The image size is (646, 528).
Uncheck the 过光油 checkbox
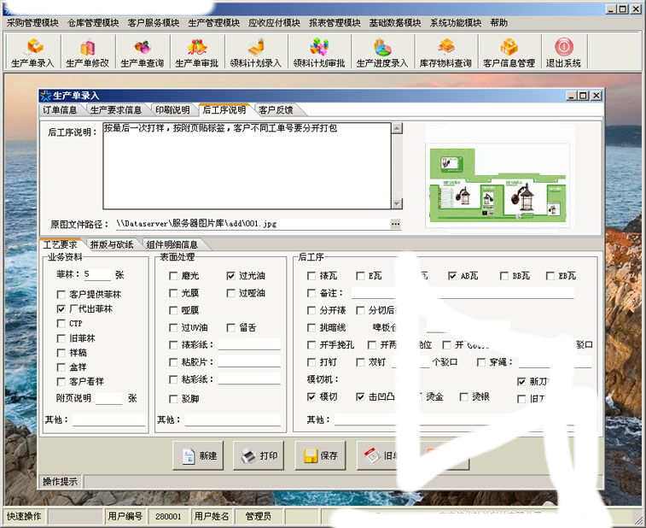coord(230,276)
